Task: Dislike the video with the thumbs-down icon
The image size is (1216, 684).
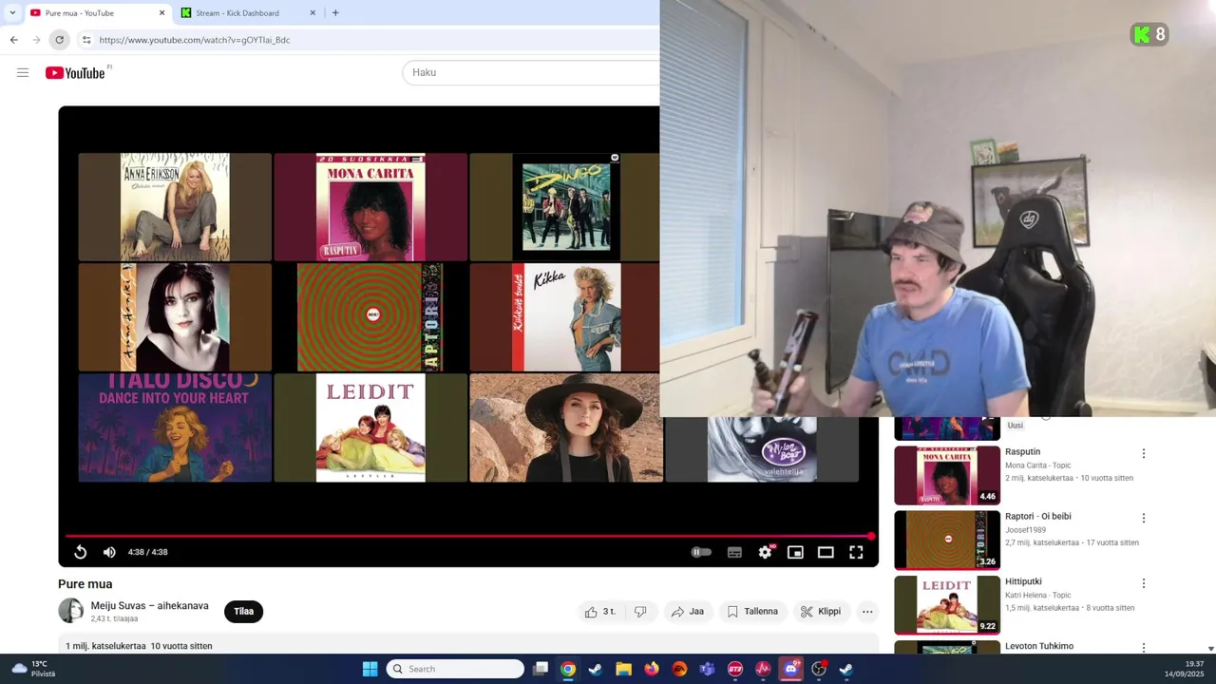Action: [640, 612]
